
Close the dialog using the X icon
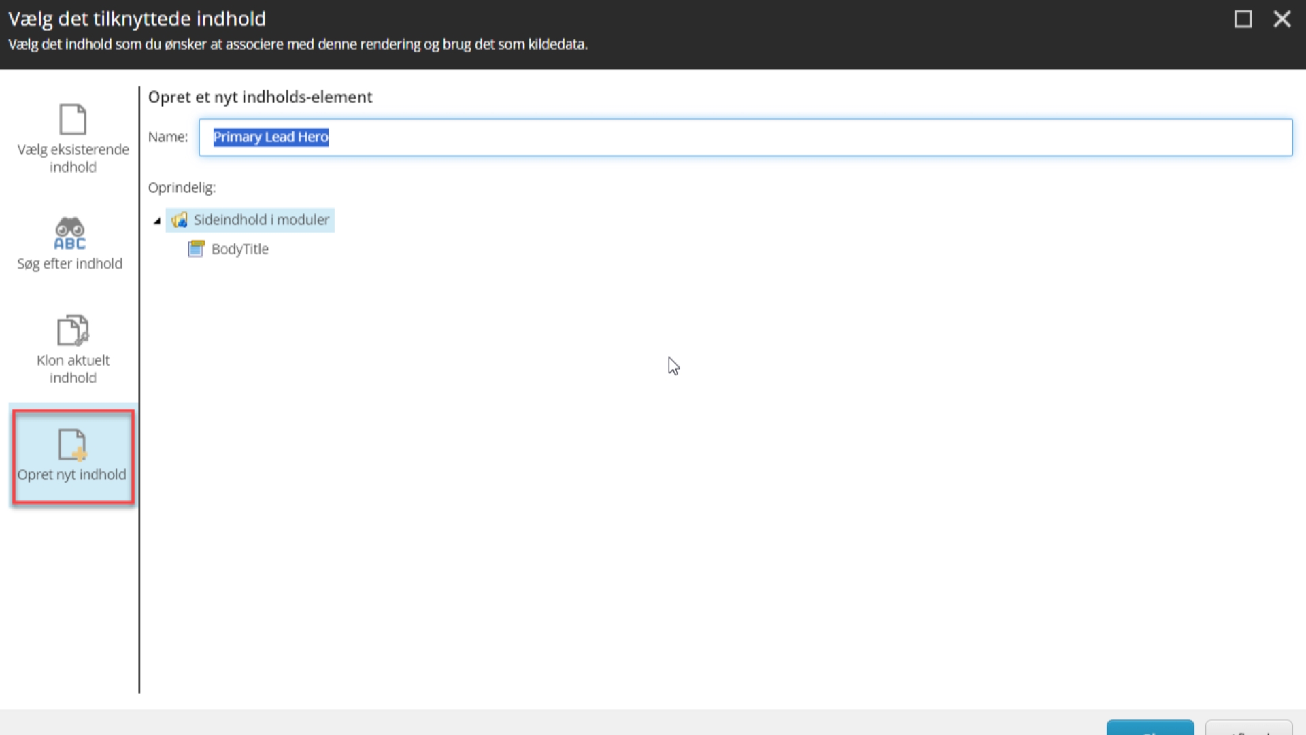[1282, 19]
